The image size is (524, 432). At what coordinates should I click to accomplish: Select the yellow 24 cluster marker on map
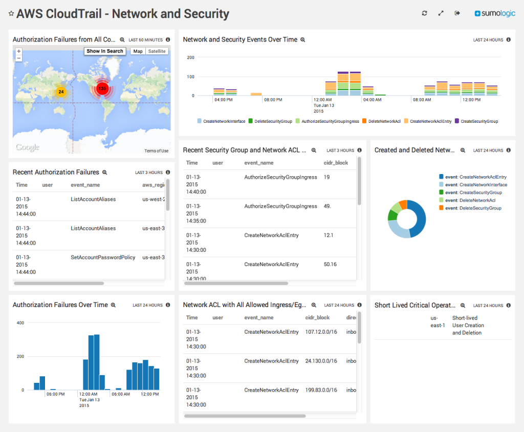61,92
